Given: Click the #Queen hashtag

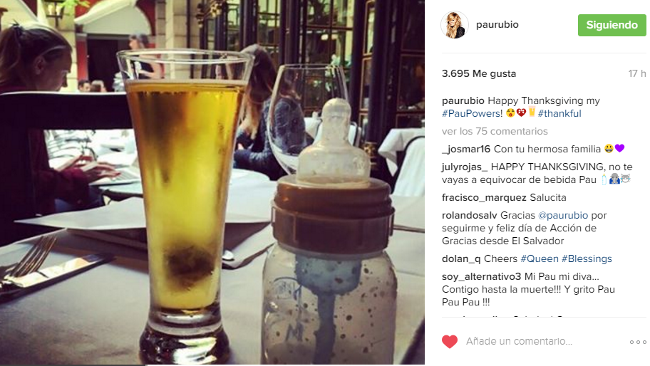Looking at the screenshot, I should click(540, 258).
